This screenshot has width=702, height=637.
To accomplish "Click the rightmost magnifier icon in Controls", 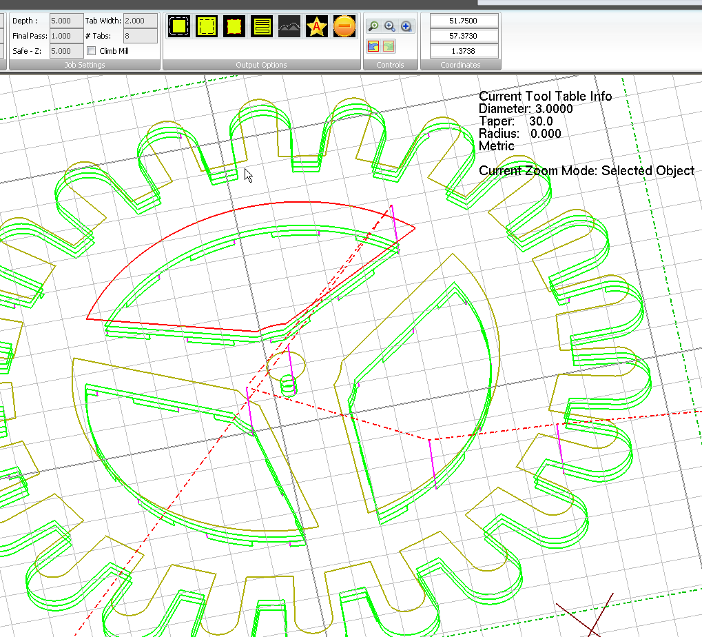I will point(406,26).
